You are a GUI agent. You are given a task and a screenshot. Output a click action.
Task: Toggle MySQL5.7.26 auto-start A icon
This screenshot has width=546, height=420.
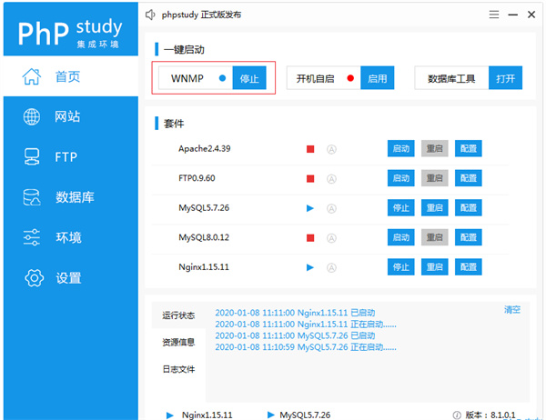click(331, 208)
